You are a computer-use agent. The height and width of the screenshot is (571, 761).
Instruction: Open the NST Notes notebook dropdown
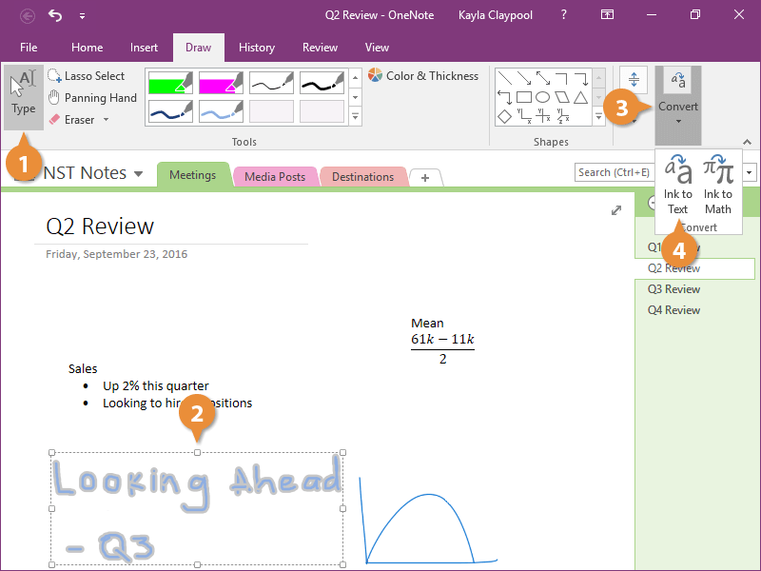pyautogui.click(x=139, y=173)
